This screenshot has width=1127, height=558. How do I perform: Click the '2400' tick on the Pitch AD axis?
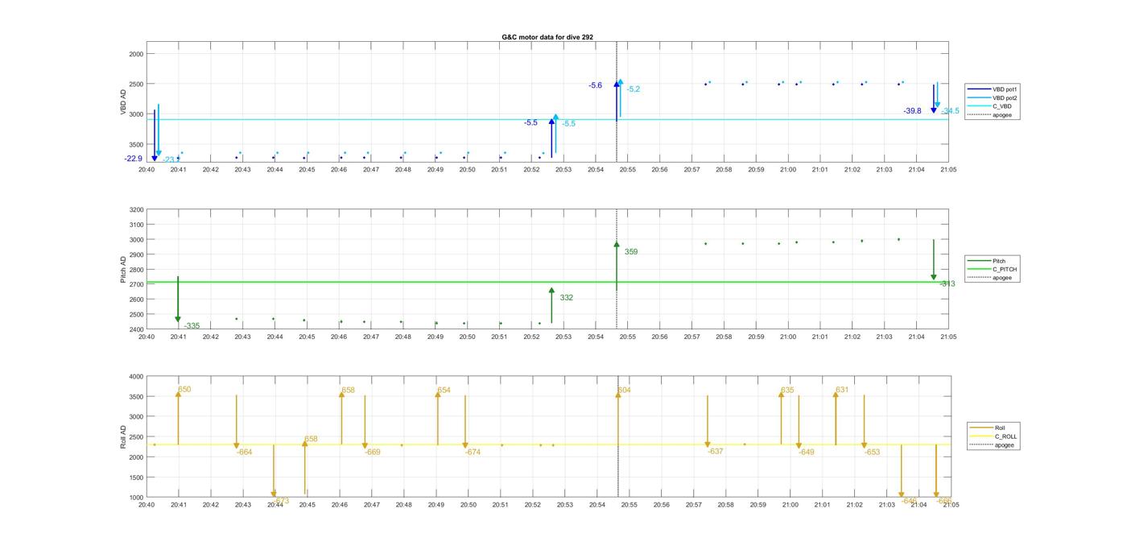pyautogui.click(x=136, y=329)
